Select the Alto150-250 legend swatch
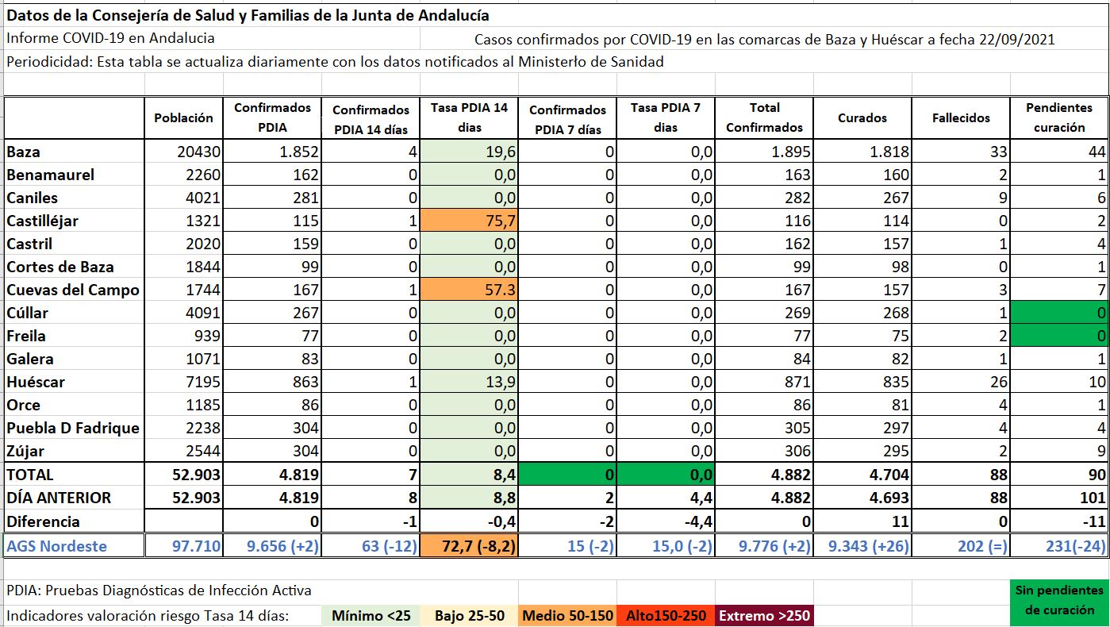The image size is (1110, 627). click(666, 616)
